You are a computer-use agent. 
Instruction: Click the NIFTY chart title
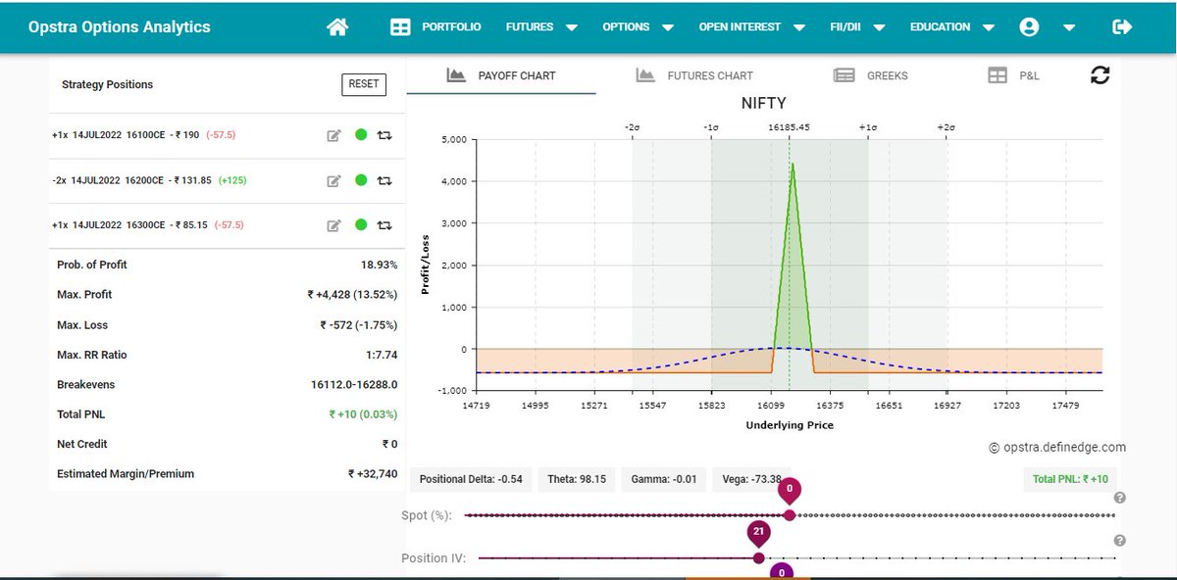pyautogui.click(x=763, y=103)
